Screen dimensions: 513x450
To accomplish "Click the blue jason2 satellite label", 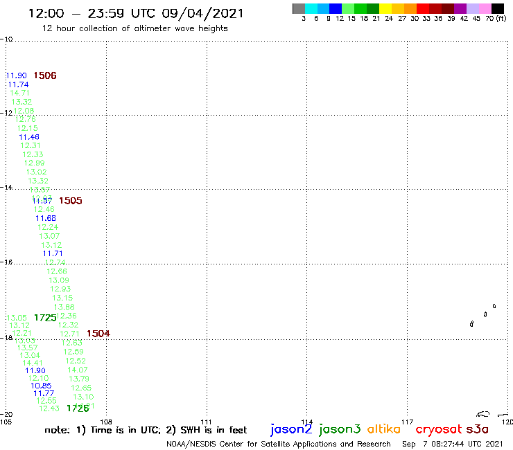I will point(291,429).
